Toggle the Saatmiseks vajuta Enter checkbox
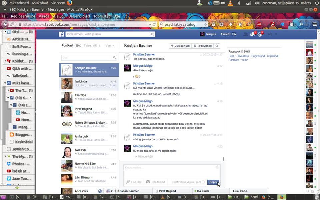Image resolution: width=320 pixels, height=200 pixels. (x=203, y=182)
